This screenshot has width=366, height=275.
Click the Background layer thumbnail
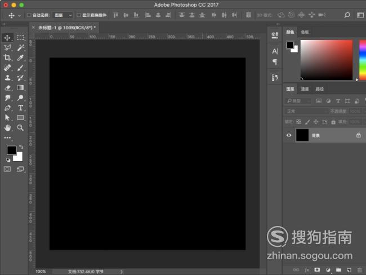click(302, 135)
